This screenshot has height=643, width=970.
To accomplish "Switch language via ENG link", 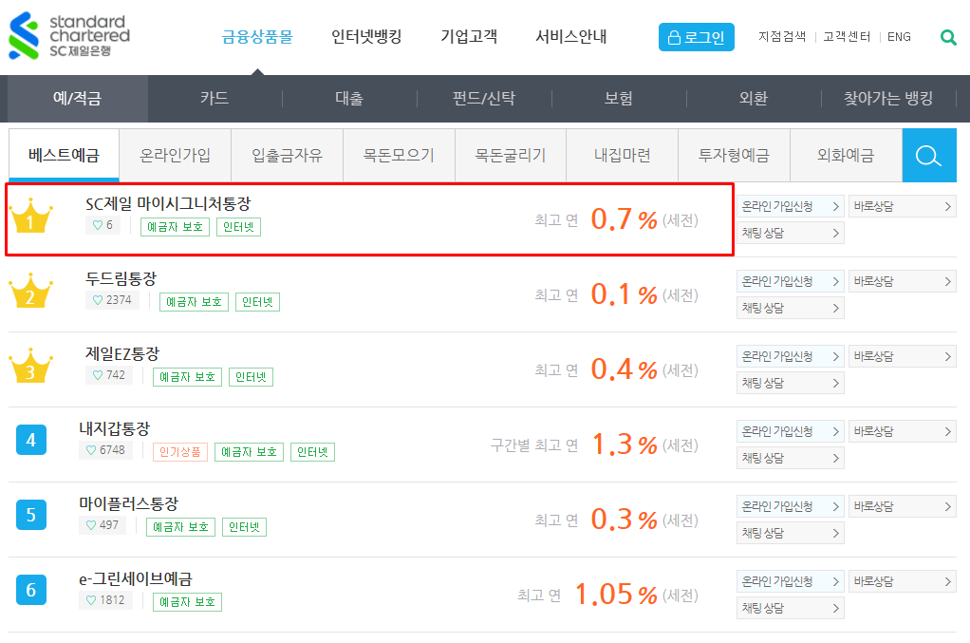I will coord(899,37).
